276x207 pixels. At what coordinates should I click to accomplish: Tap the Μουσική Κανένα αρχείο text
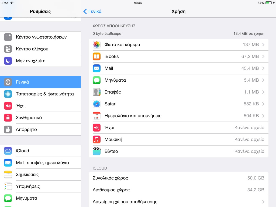point(249,139)
